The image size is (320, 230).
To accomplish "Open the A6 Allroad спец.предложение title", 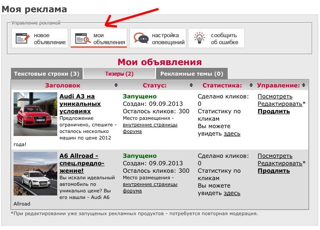I will [x=82, y=163].
